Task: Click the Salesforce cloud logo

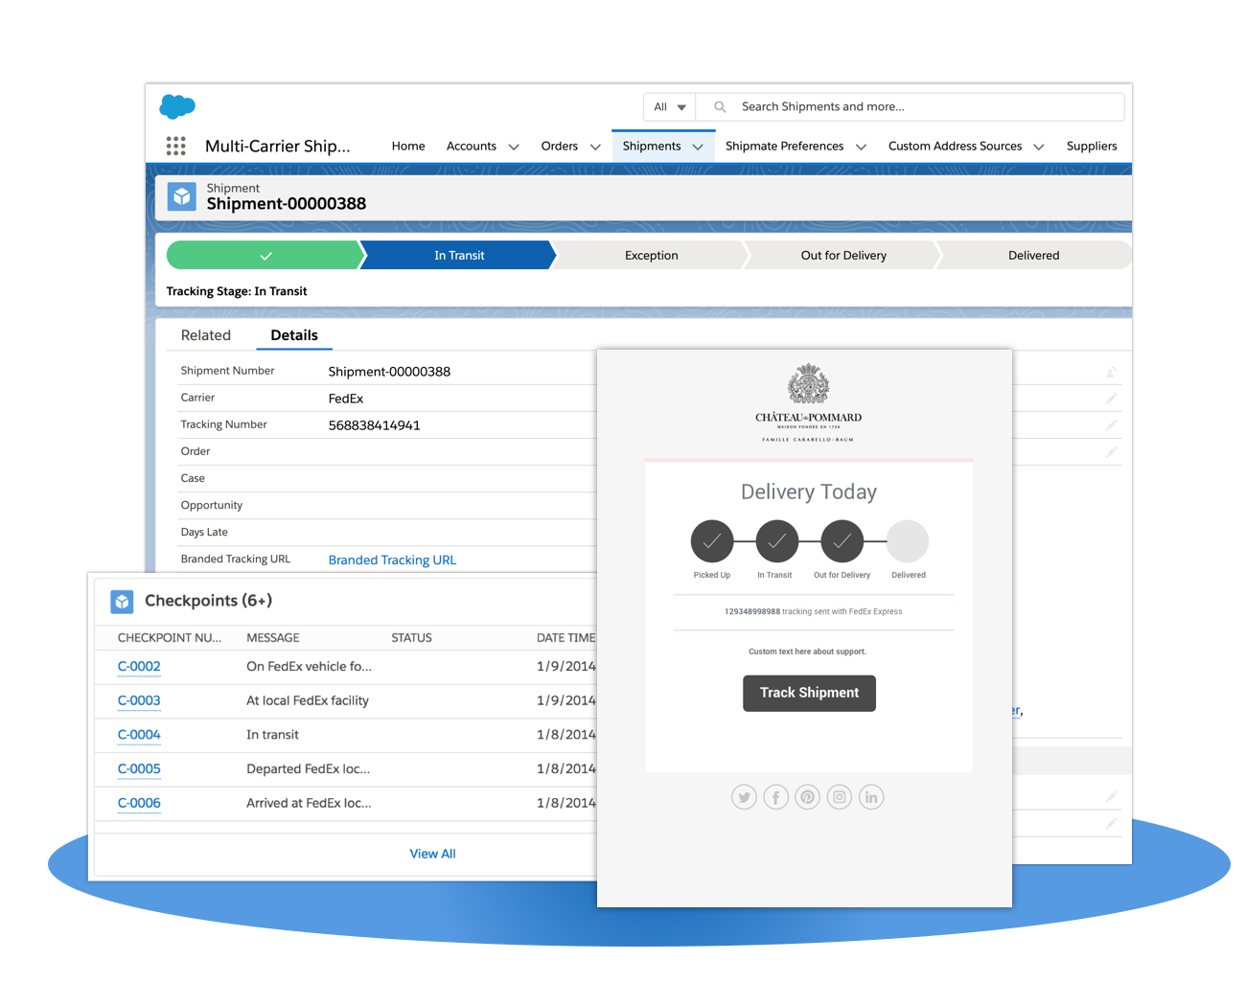Action: tap(177, 106)
